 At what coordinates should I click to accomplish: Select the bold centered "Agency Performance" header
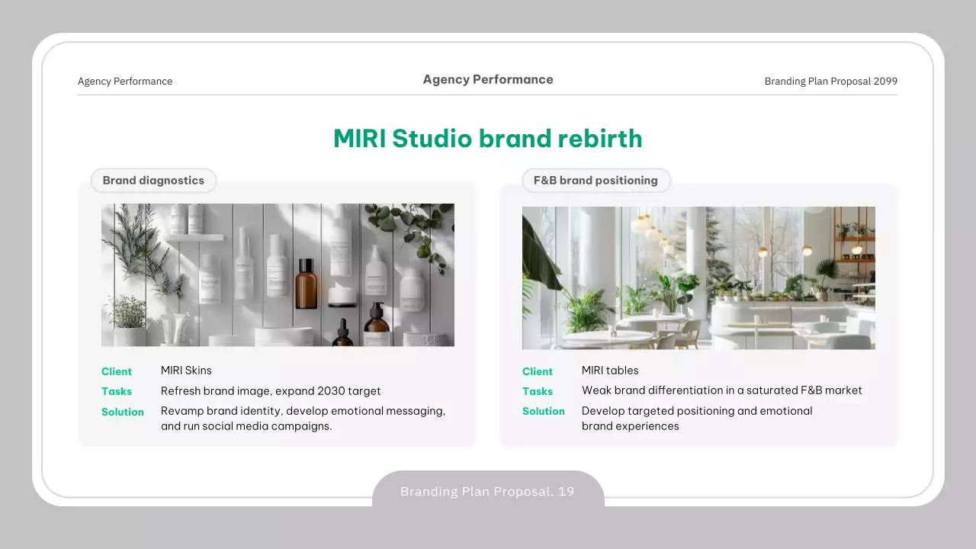tap(488, 79)
